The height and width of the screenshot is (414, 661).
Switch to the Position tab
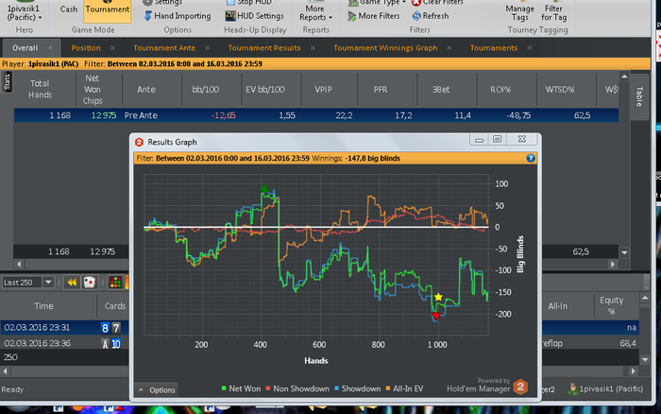pos(86,48)
